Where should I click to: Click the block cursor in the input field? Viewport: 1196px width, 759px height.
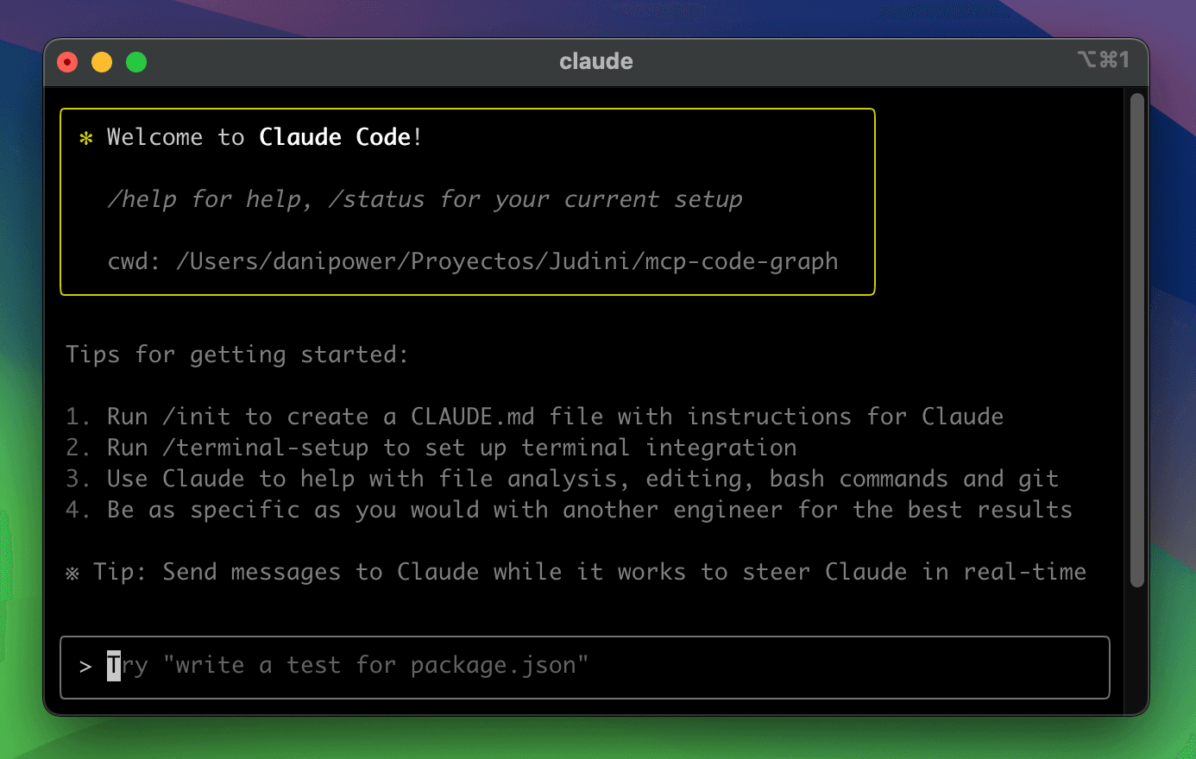tap(111, 665)
